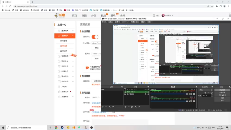
Task: Add a source with the plus icon in OBS sources panel
Action: [x=125, y=107]
